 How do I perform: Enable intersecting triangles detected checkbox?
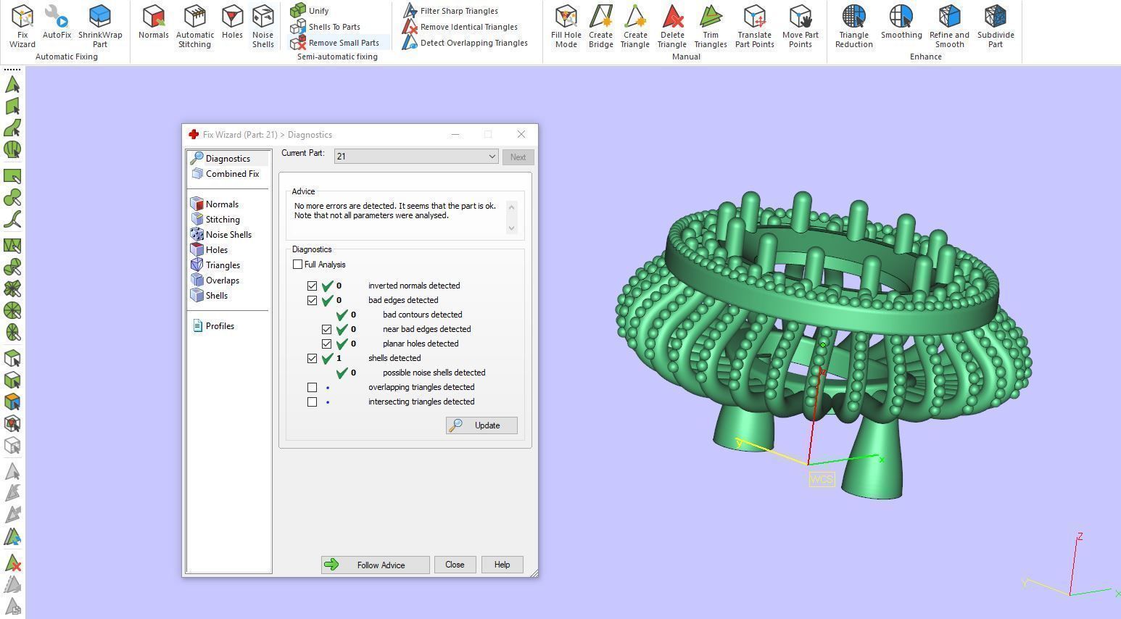313,402
